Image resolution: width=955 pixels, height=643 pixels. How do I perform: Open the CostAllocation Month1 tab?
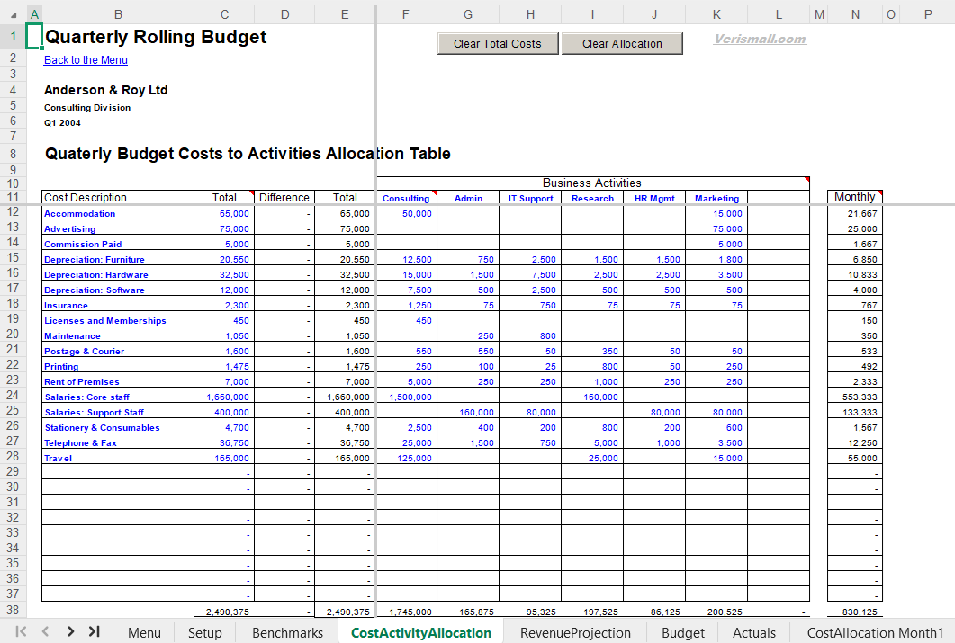tap(874, 632)
